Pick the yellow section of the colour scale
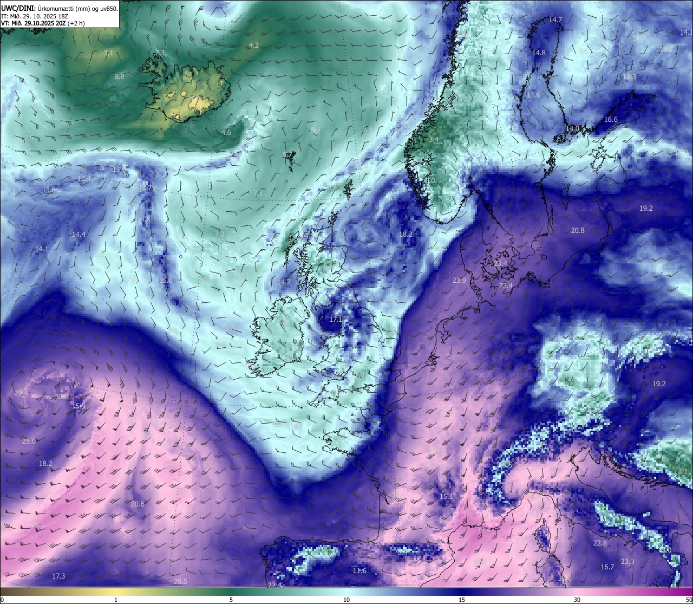693x604 pixels. click(x=116, y=592)
